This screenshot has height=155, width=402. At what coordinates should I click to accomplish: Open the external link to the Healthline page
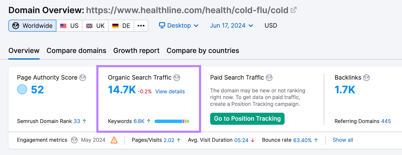click(293, 10)
